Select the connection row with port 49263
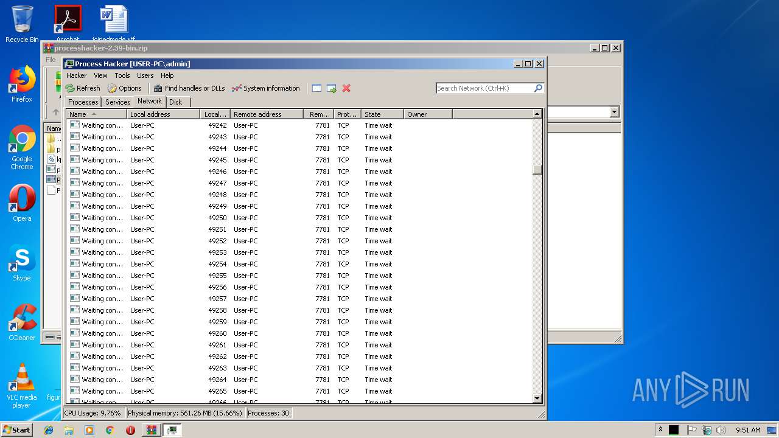779x438 pixels. tap(299, 368)
